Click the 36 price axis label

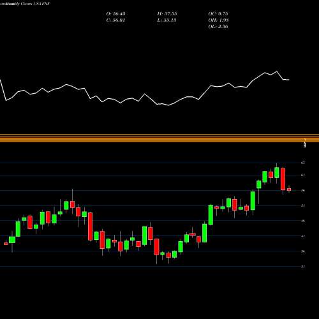coord(303,251)
